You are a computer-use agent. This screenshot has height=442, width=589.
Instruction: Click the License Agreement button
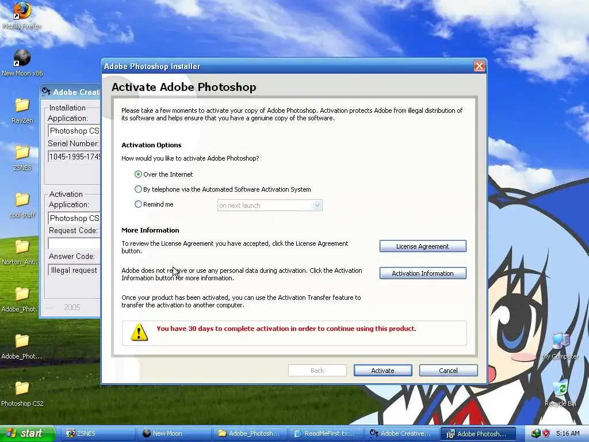click(x=423, y=246)
